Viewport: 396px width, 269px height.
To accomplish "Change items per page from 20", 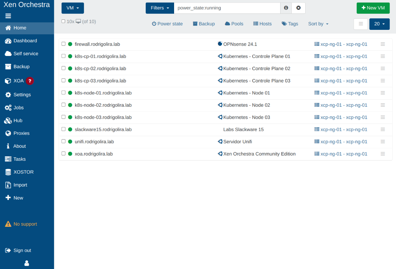I will 379,24.
